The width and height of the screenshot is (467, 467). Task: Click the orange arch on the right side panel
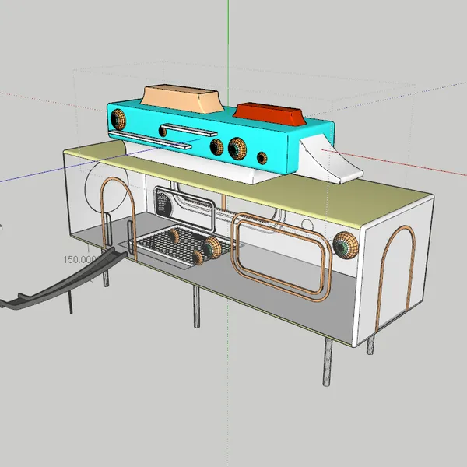click(x=395, y=277)
